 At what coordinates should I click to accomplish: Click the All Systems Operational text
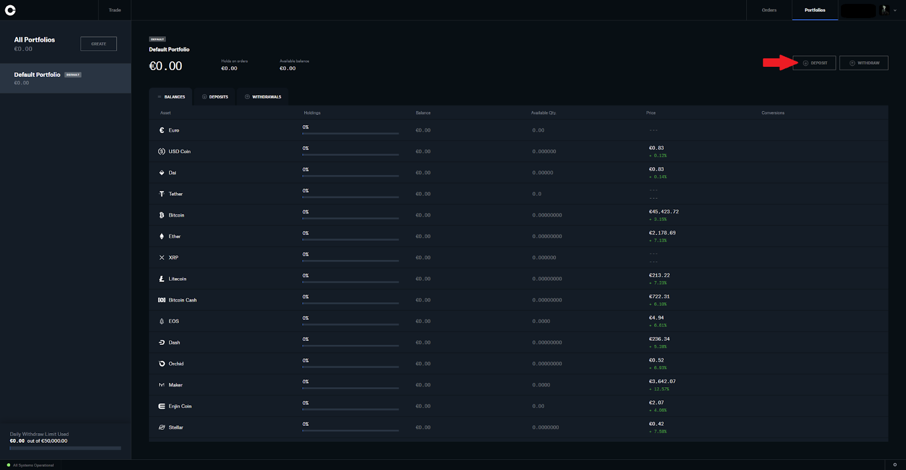[x=33, y=465]
